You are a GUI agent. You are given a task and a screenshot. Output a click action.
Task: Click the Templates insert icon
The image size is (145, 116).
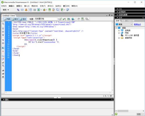pyautogui.click(x=62, y=10)
